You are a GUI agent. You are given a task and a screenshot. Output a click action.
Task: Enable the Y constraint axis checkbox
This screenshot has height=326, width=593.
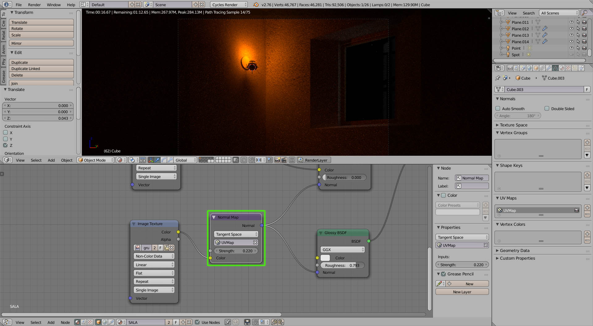coord(6,139)
